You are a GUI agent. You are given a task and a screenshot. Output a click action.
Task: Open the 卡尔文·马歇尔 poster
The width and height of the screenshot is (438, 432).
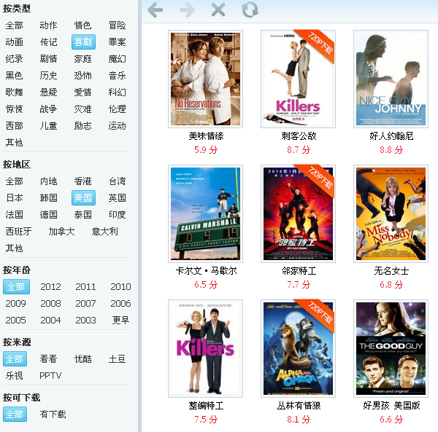(x=205, y=213)
